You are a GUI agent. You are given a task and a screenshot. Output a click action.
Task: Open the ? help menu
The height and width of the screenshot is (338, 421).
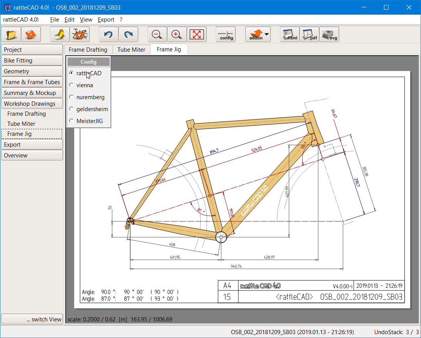click(121, 20)
